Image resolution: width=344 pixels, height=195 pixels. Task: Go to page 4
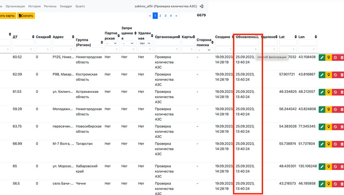[171, 16]
